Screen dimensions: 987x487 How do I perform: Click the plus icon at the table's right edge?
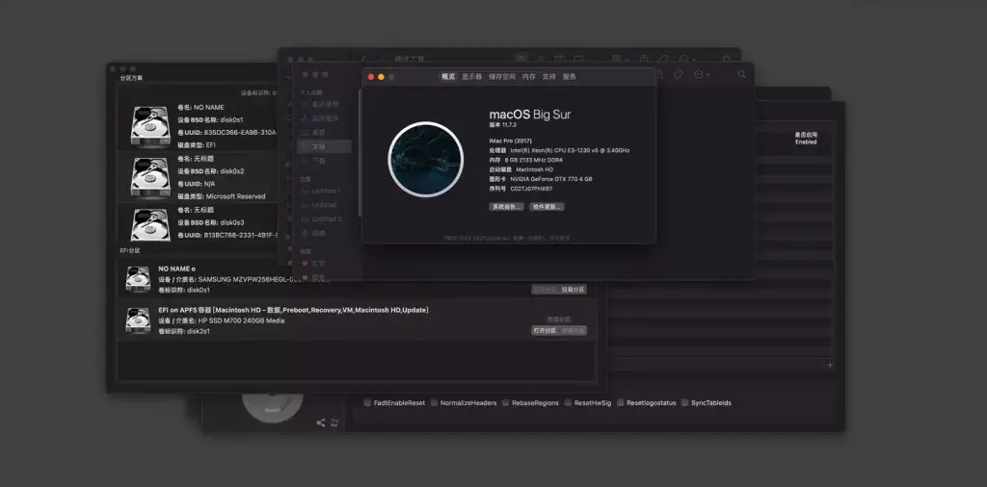pyautogui.click(x=830, y=365)
